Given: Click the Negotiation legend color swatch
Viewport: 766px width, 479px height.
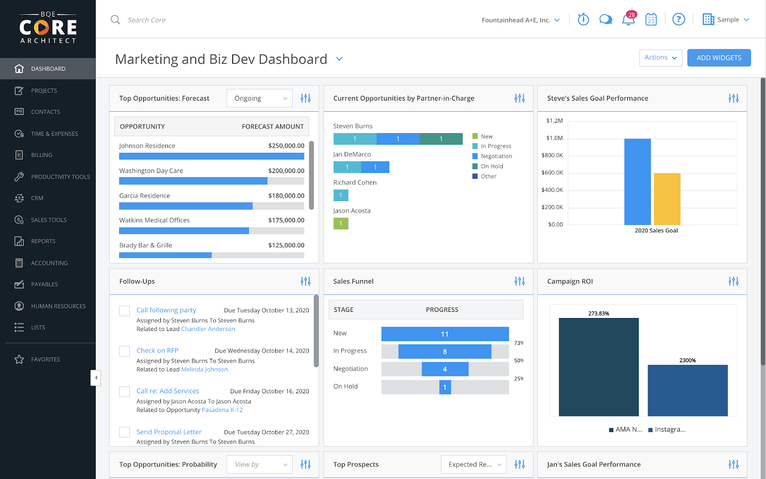Looking at the screenshot, I should coord(475,156).
